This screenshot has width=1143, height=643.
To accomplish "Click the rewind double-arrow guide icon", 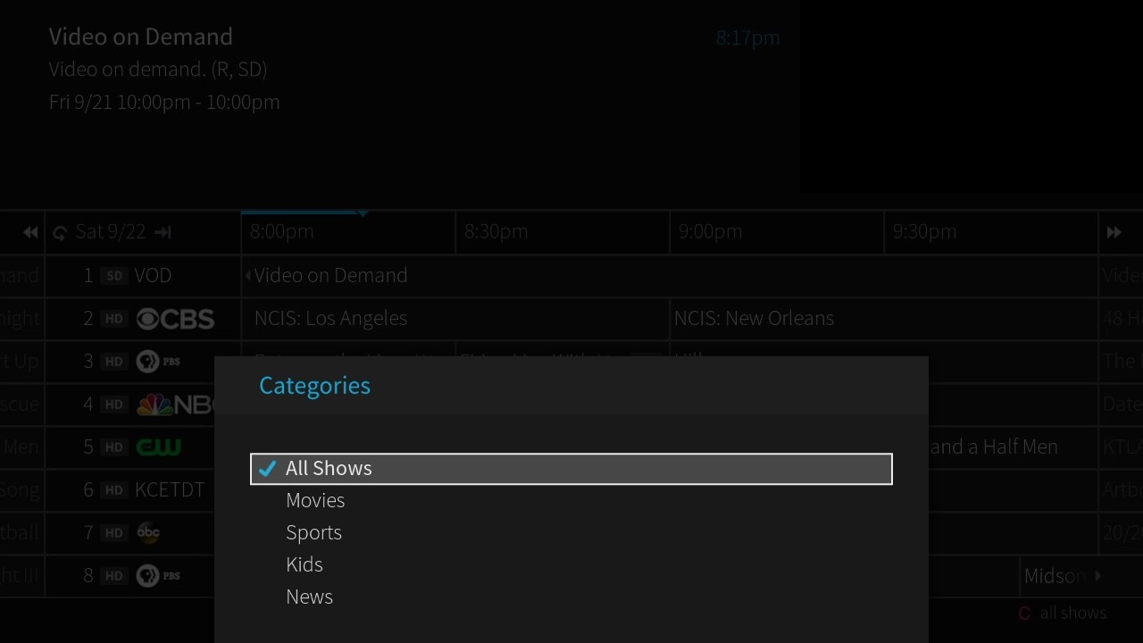I will tap(30, 232).
